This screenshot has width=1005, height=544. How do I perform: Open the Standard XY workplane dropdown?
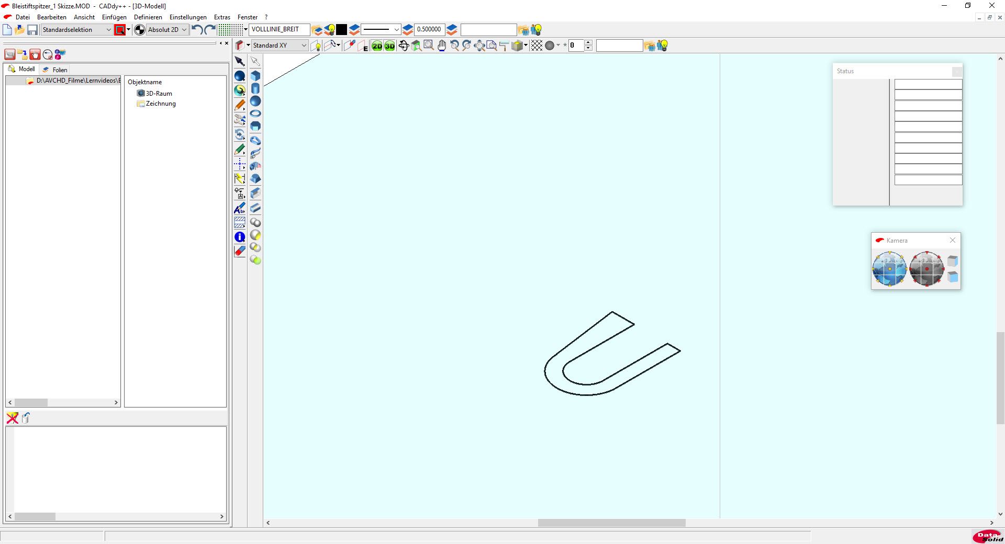[280, 46]
